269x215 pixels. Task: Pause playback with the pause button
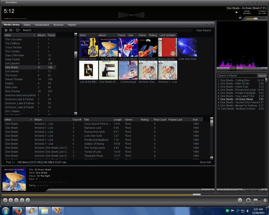(x=16, y=200)
